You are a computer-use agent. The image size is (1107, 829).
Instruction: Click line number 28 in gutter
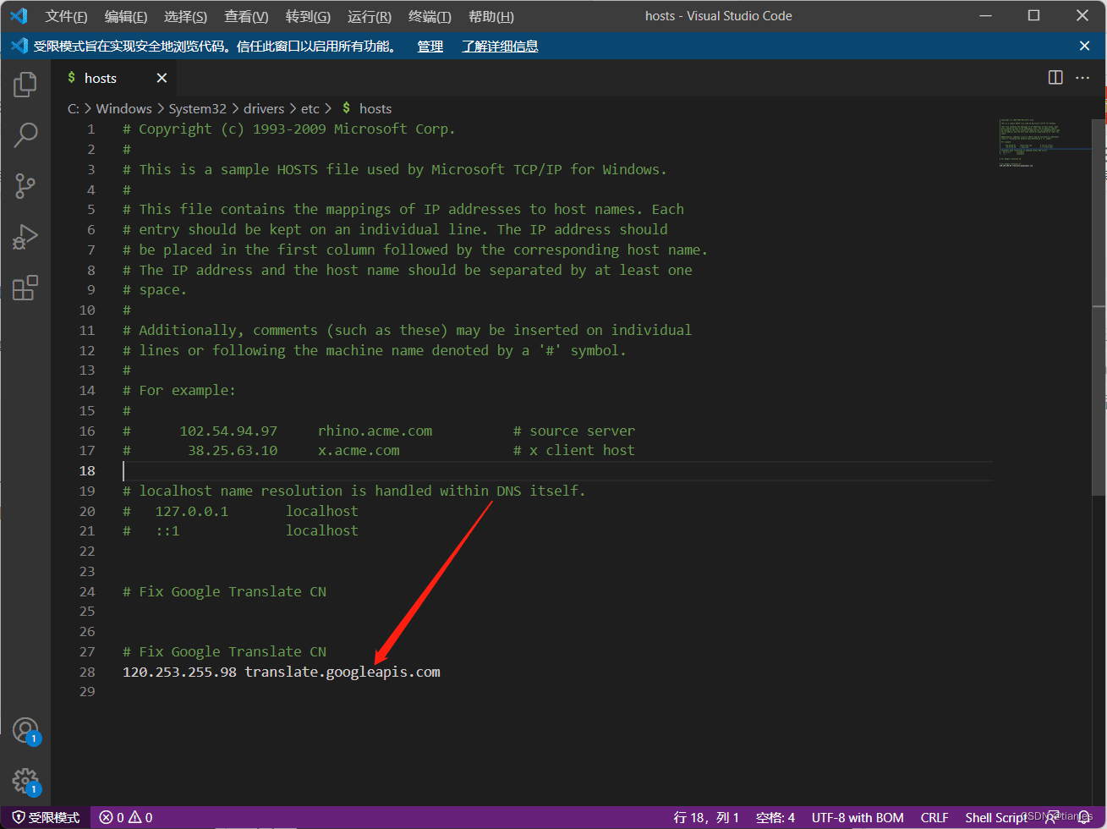tap(87, 672)
